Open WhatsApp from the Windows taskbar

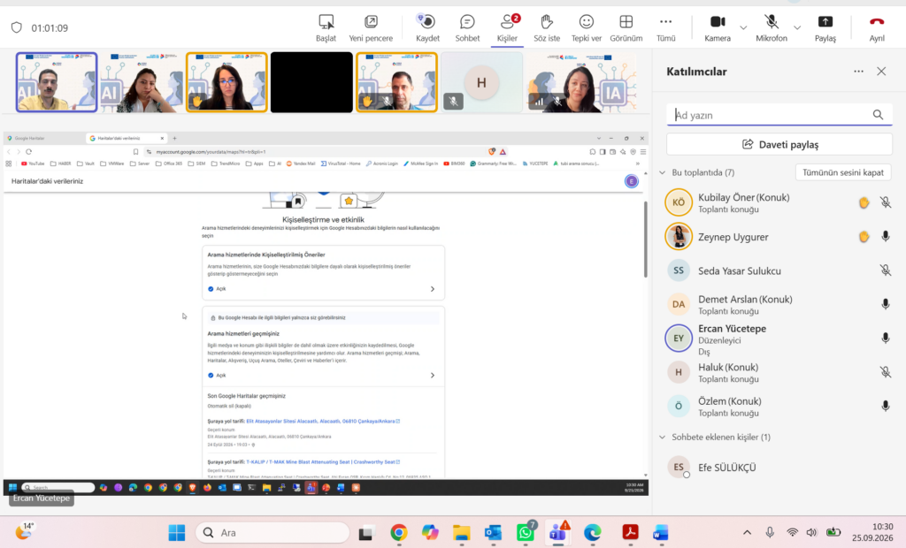526,532
